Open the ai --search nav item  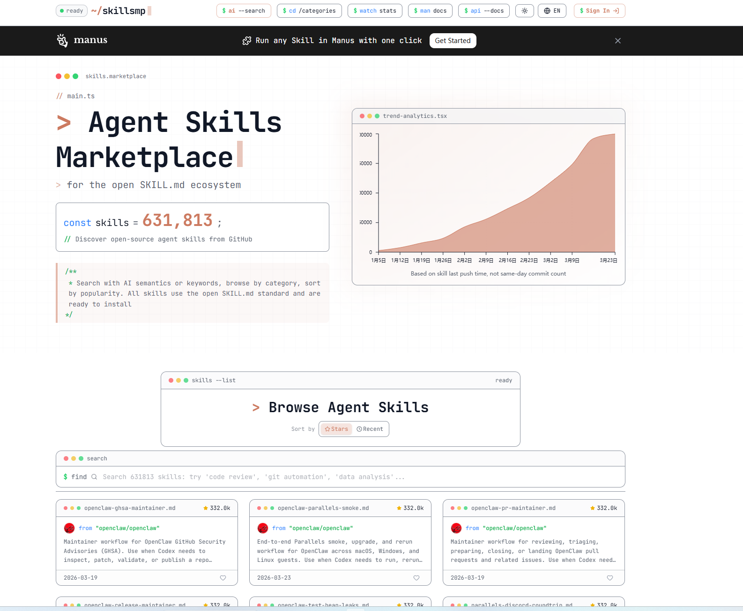(244, 11)
